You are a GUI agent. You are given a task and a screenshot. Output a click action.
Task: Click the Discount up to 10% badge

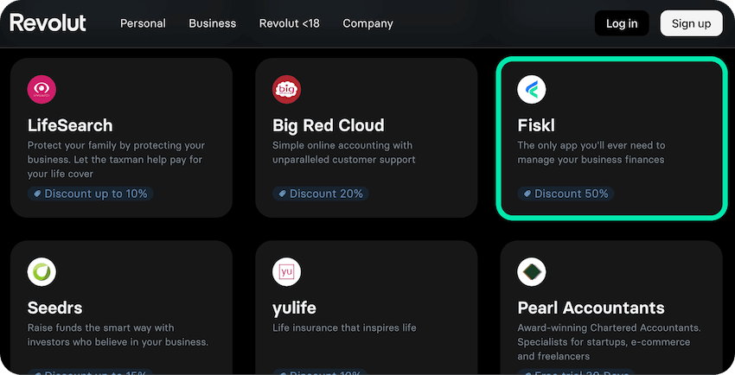(90, 194)
